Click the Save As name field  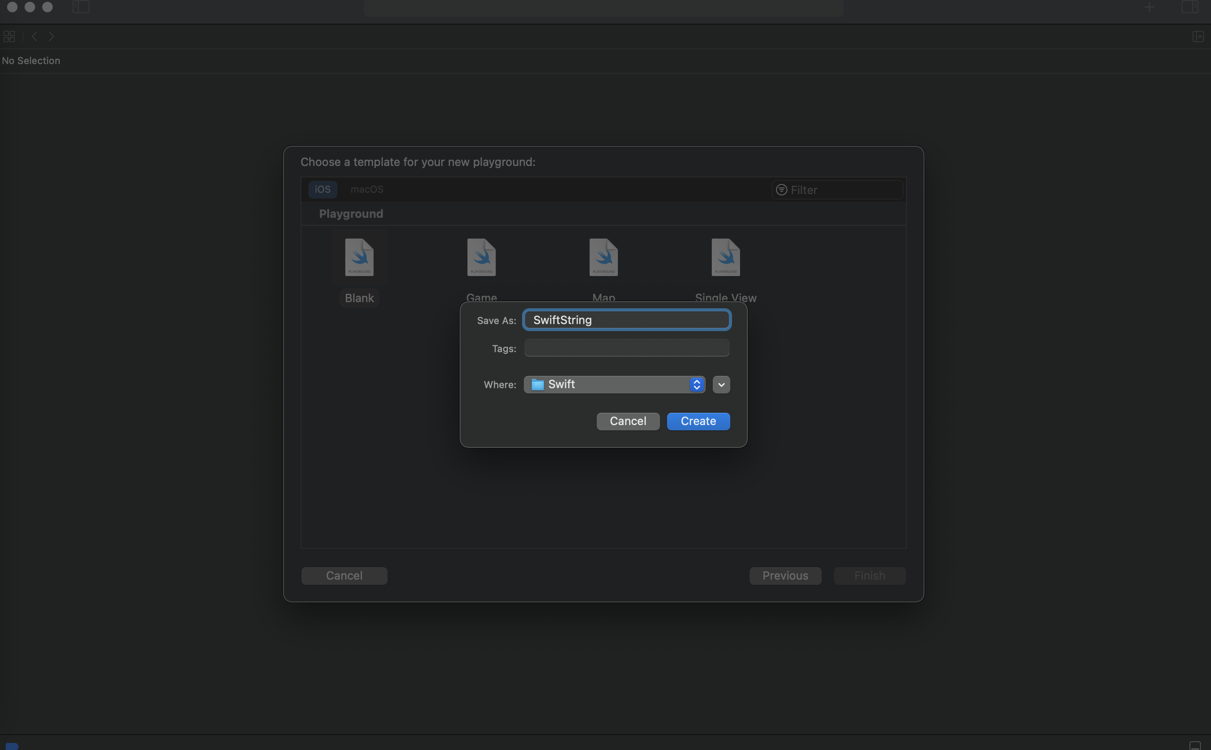(x=626, y=320)
